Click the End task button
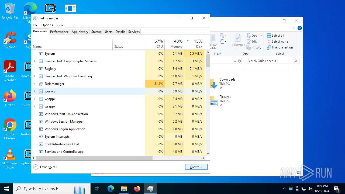345x194 pixels. (196, 167)
